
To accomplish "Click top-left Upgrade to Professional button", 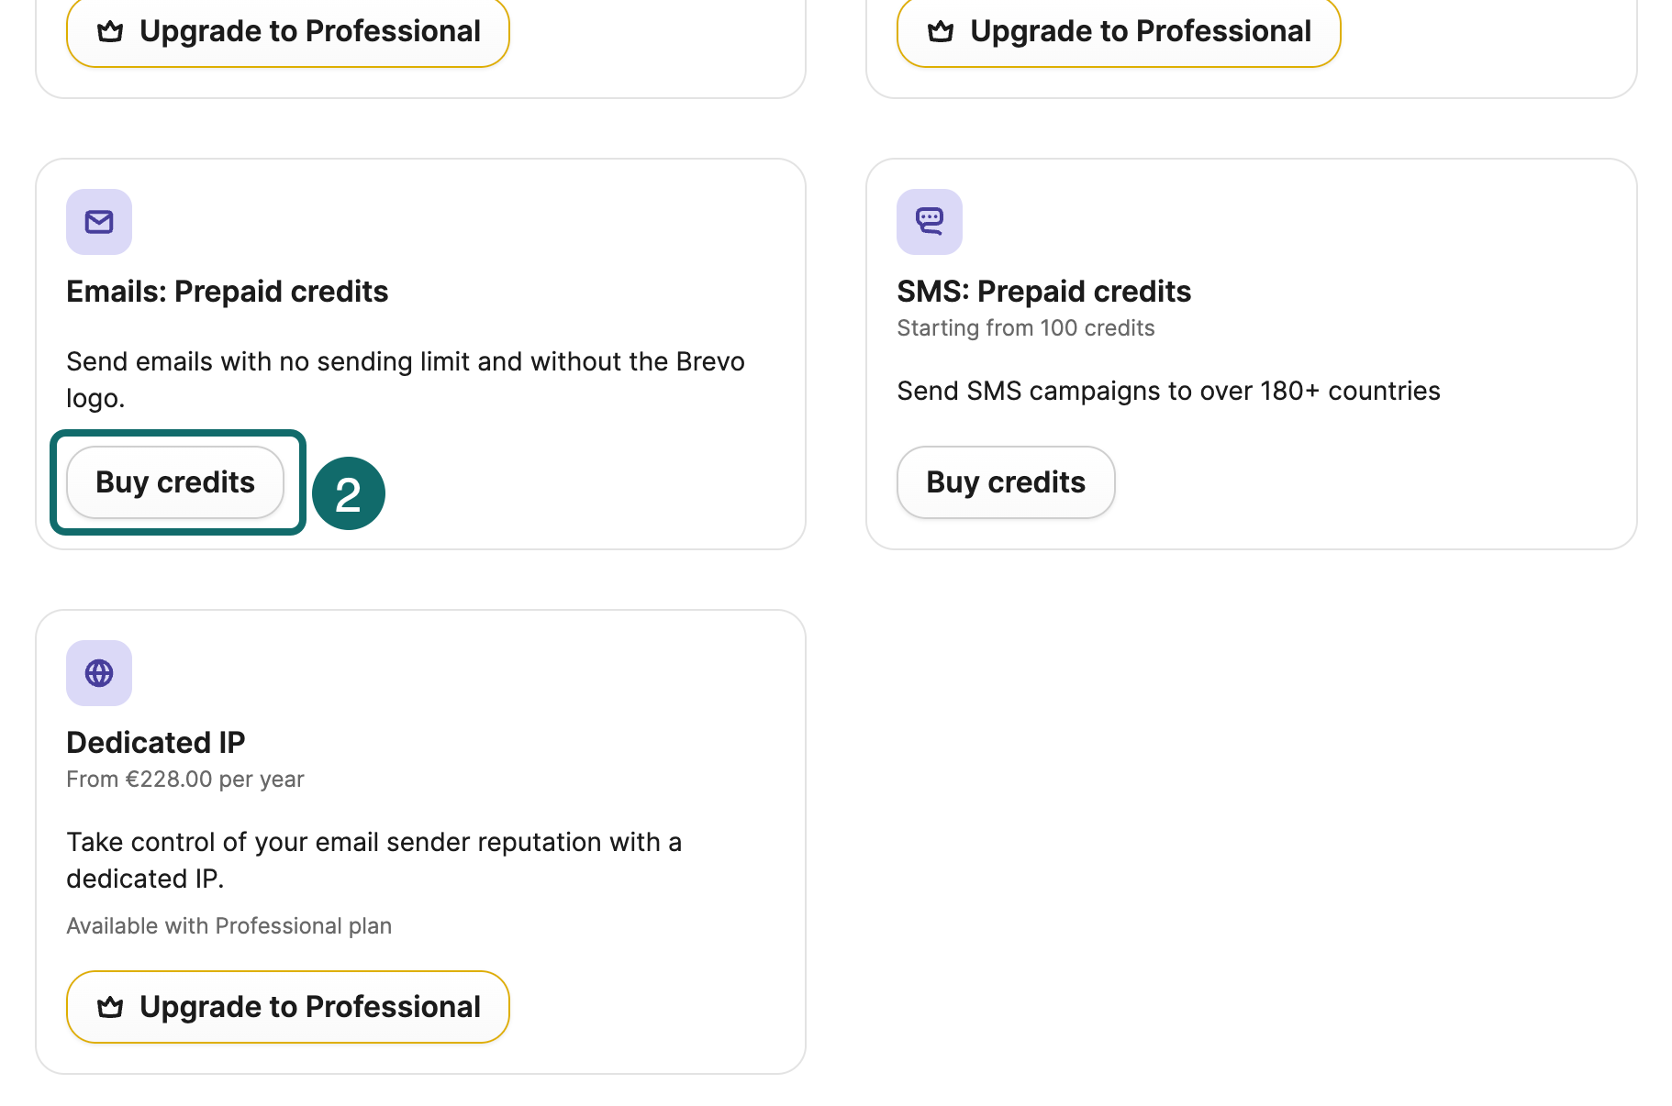I will click(x=287, y=30).
